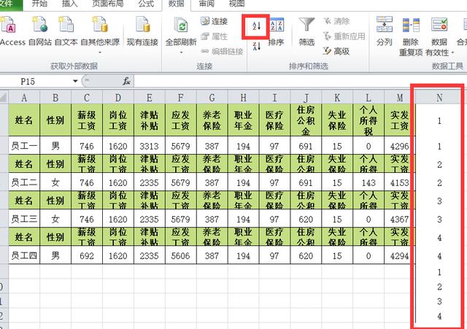Screen dimensions: 467x329
Task: Expand the 全部刷新 dropdown arrow
Action: 181,53
